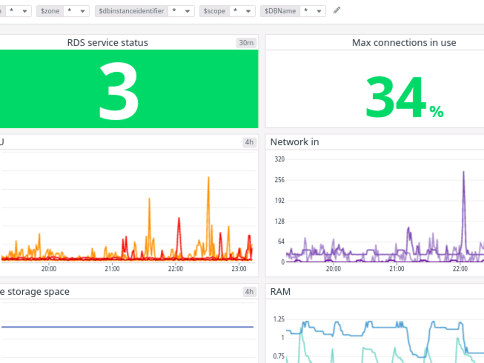The height and width of the screenshot is (363, 484).
Task: Click the $zone variable label
Action: coord(50,11)
